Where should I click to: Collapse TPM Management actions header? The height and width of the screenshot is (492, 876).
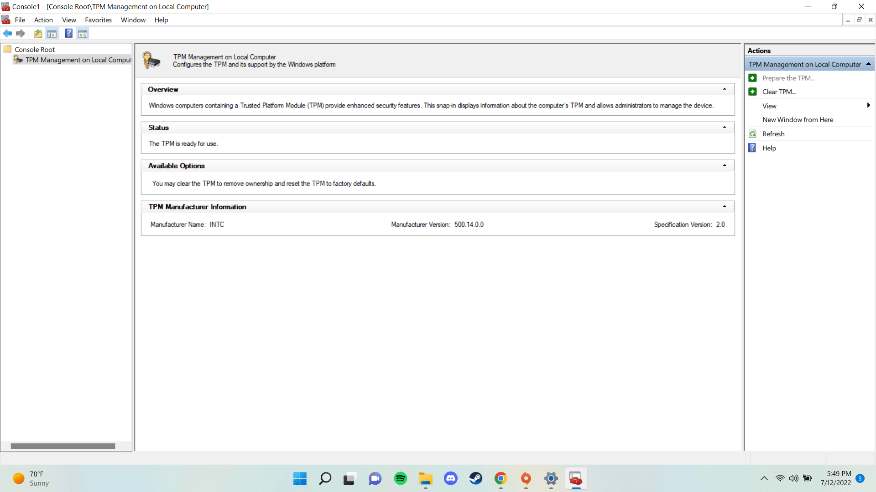[868, 64]
